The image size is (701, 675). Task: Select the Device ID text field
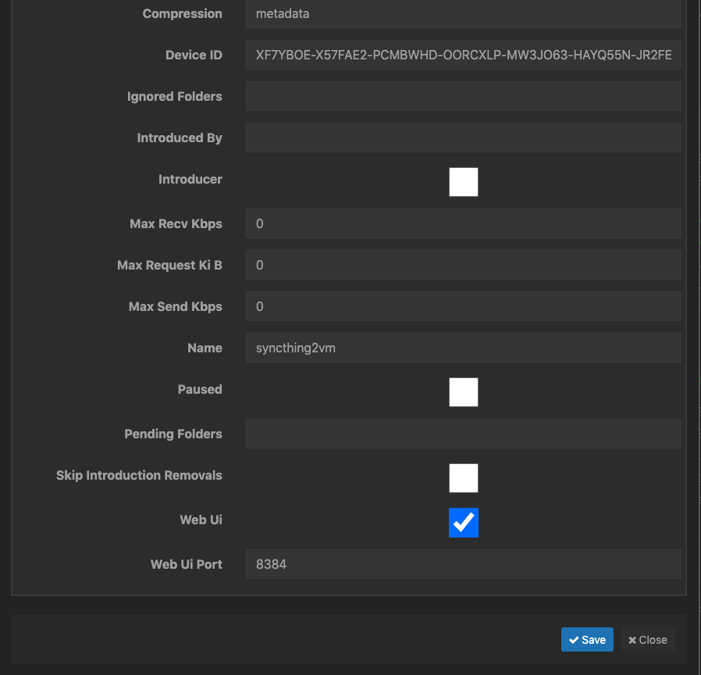[x=463, y=55]
